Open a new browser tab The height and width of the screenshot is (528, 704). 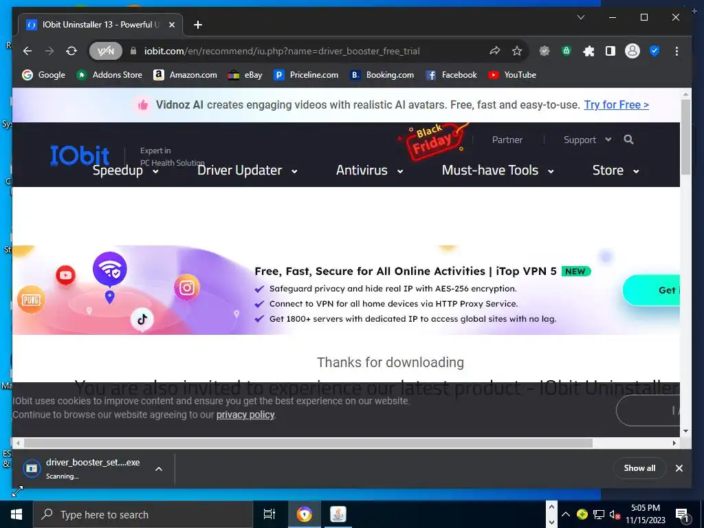point(197,25)
